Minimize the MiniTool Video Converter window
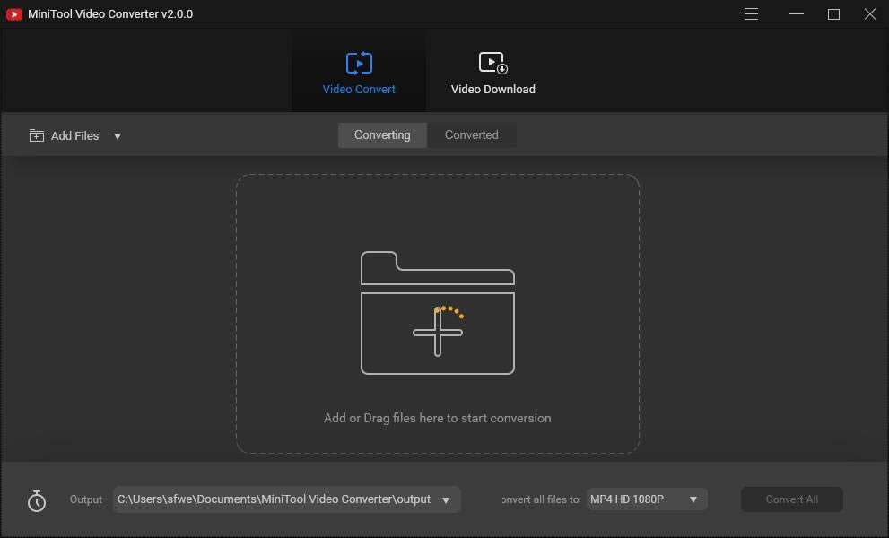The height and width of the screenshot is (538, 889). (x=796, y=13)
